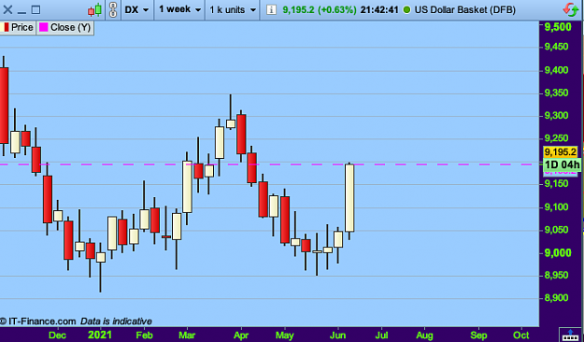Minimize the chart window
Screen dimensions: 584x342
(22, 12)
